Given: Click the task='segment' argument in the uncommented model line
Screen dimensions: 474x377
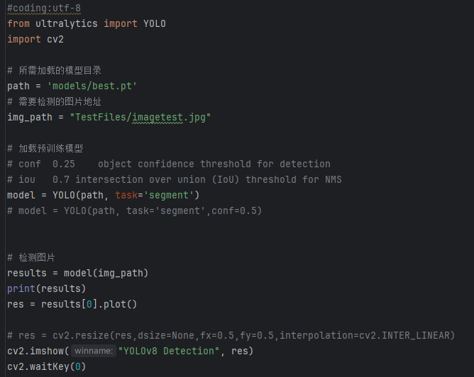Looking at the screenshot, I should [155, 195].
